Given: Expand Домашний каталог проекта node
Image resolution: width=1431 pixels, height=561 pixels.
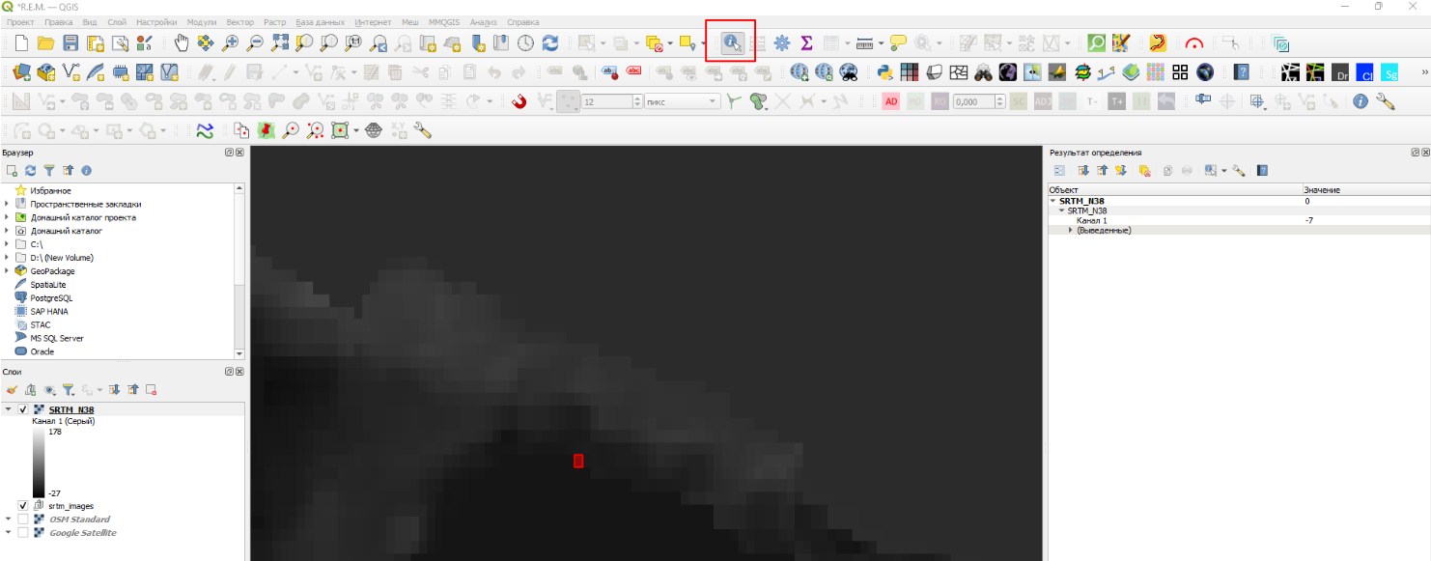Looking at the screenshot, I should 7,217.
